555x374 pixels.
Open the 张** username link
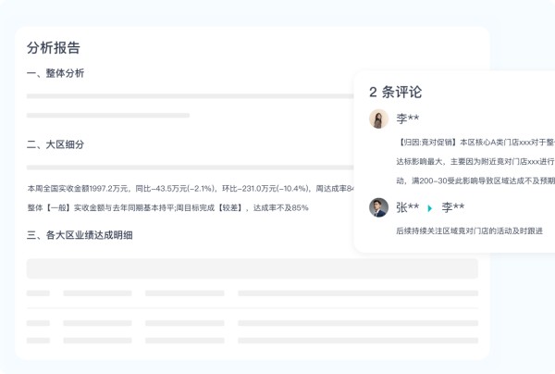pos(407,207)
